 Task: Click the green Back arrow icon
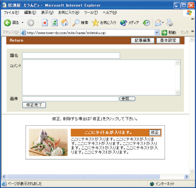click(x=7, y=23)
